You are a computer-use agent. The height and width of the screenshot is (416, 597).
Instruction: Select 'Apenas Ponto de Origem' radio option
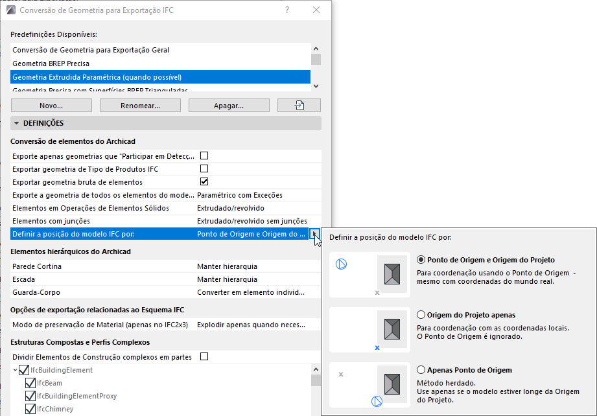(421, 370)
